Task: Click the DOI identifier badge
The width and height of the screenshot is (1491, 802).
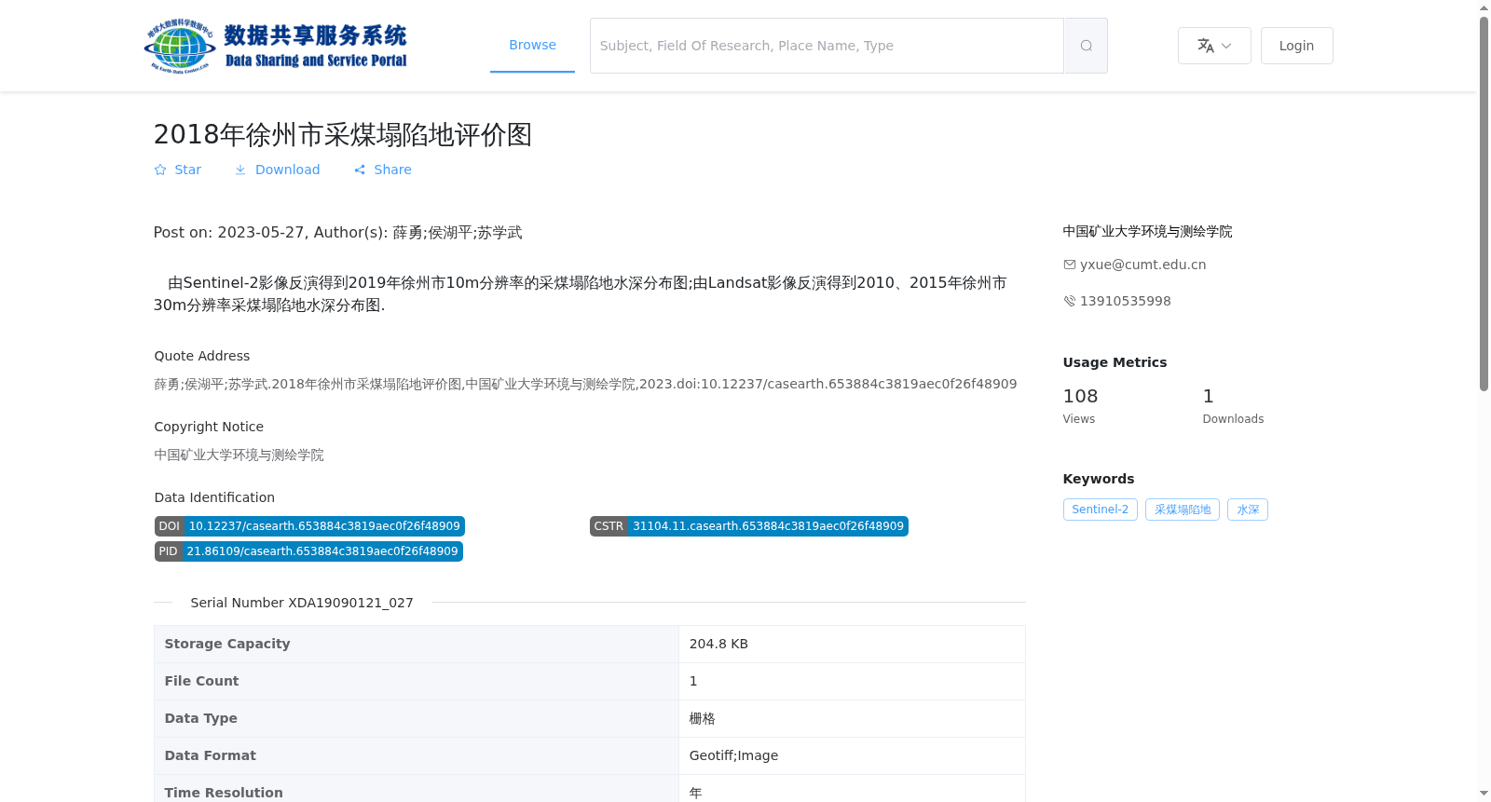Action: coord(309,526)
